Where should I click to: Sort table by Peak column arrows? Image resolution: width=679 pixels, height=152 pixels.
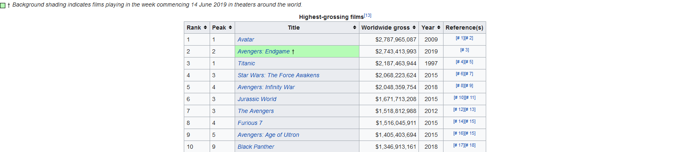(230, 28)
